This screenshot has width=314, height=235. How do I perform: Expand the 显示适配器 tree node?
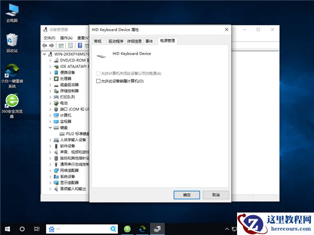pos(50,183)
